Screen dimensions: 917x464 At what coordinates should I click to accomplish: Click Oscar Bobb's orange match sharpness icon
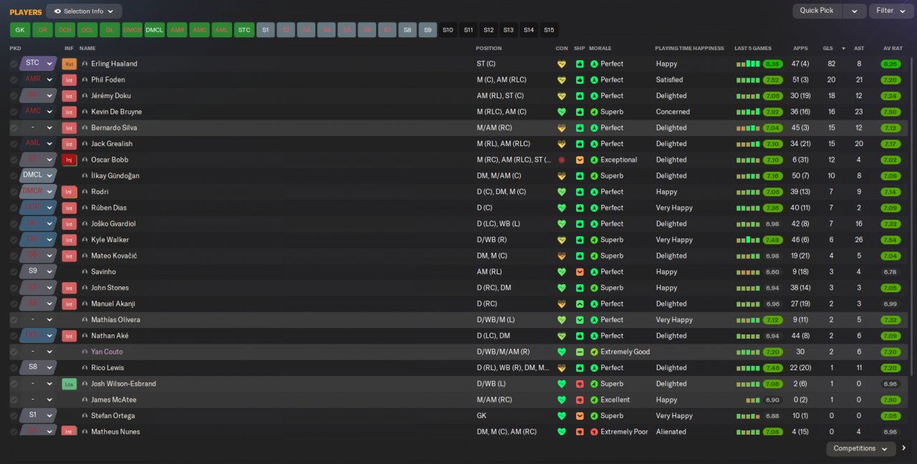coord(580,160)
